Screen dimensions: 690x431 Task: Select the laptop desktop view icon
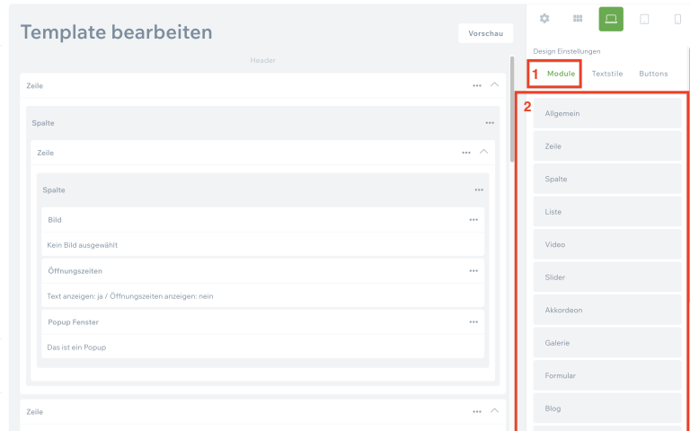pos(611,18)
